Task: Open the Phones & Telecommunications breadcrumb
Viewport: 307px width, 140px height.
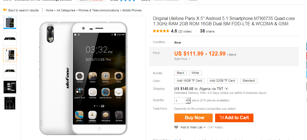Action: pos(99,10)
